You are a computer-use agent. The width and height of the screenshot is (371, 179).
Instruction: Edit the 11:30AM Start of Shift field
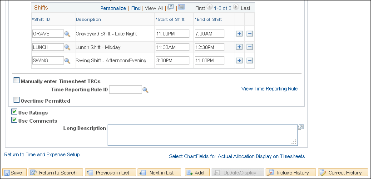pos(173,47)
